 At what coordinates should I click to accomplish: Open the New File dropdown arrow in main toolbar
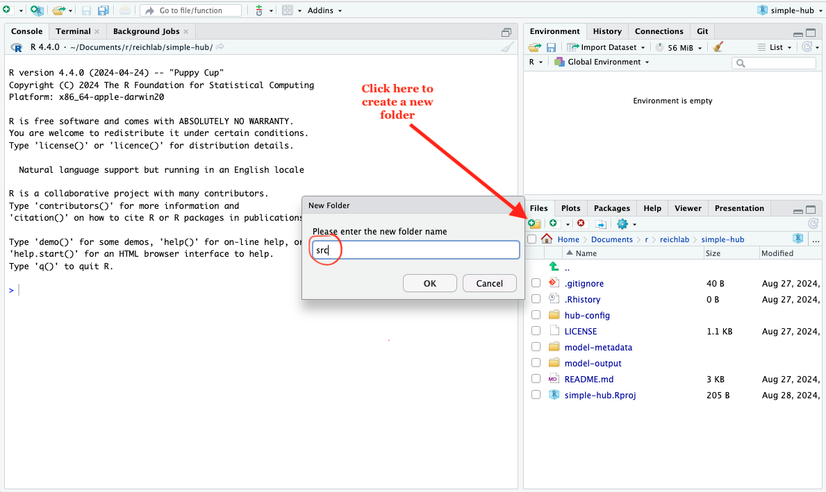click(21, 10)
